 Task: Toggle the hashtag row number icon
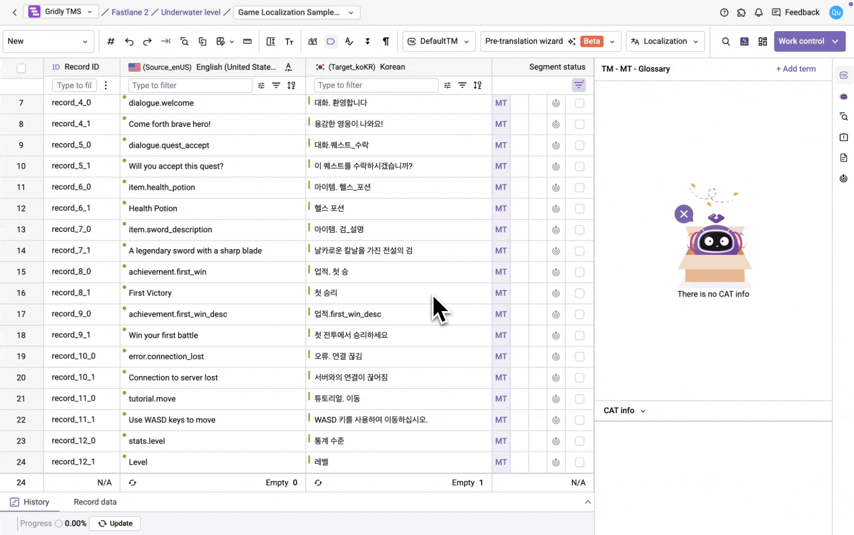pos(111,42)
